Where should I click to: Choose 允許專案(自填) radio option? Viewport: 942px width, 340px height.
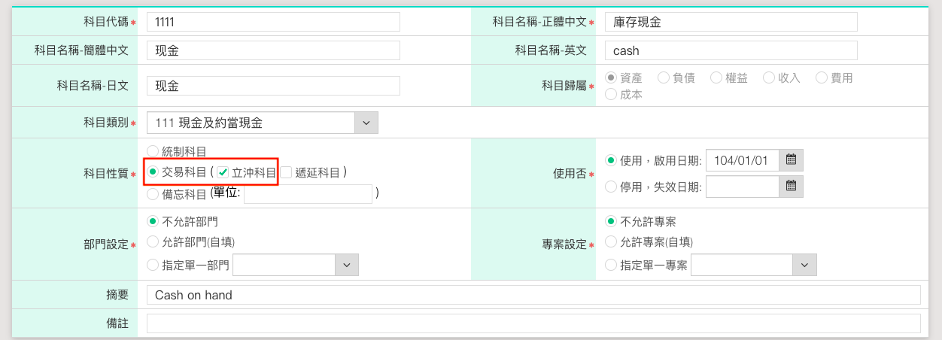pos(611,242)
